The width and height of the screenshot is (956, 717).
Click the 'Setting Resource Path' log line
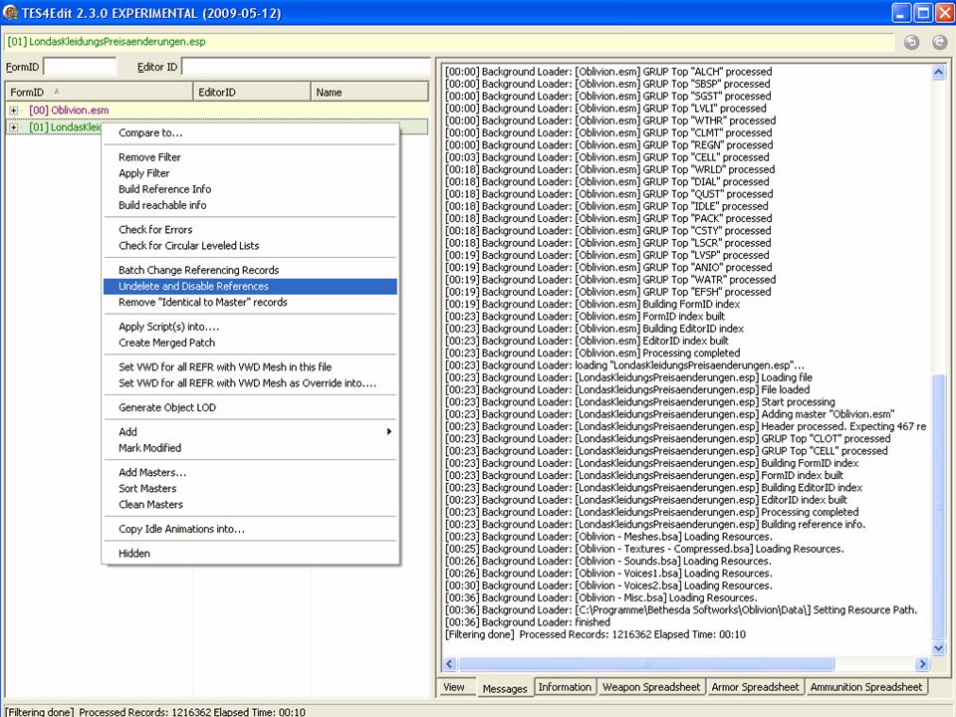pos(681,609)
